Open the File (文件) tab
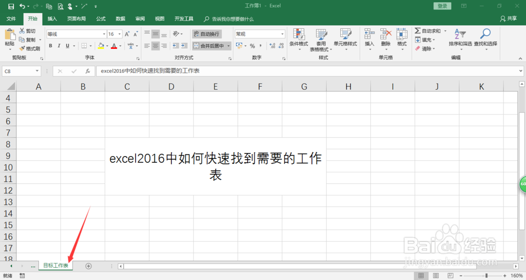The height and width of the screenshot is (280, 526). pos(11,19)
